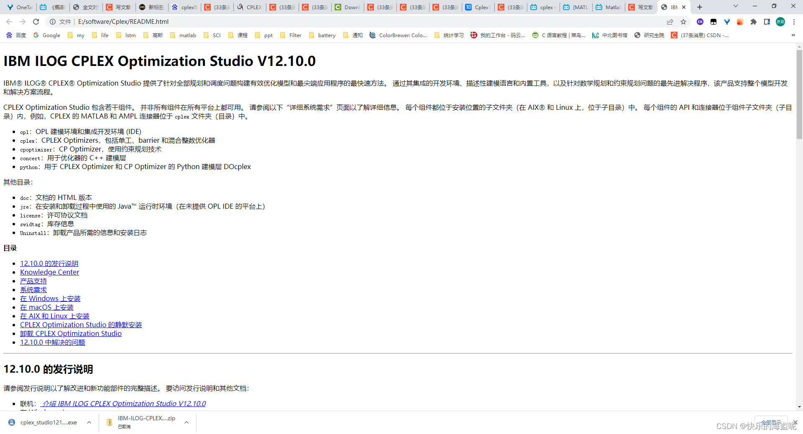
Task: Show more bookmarks with the double-chevron
Action: tap(793, 35)
